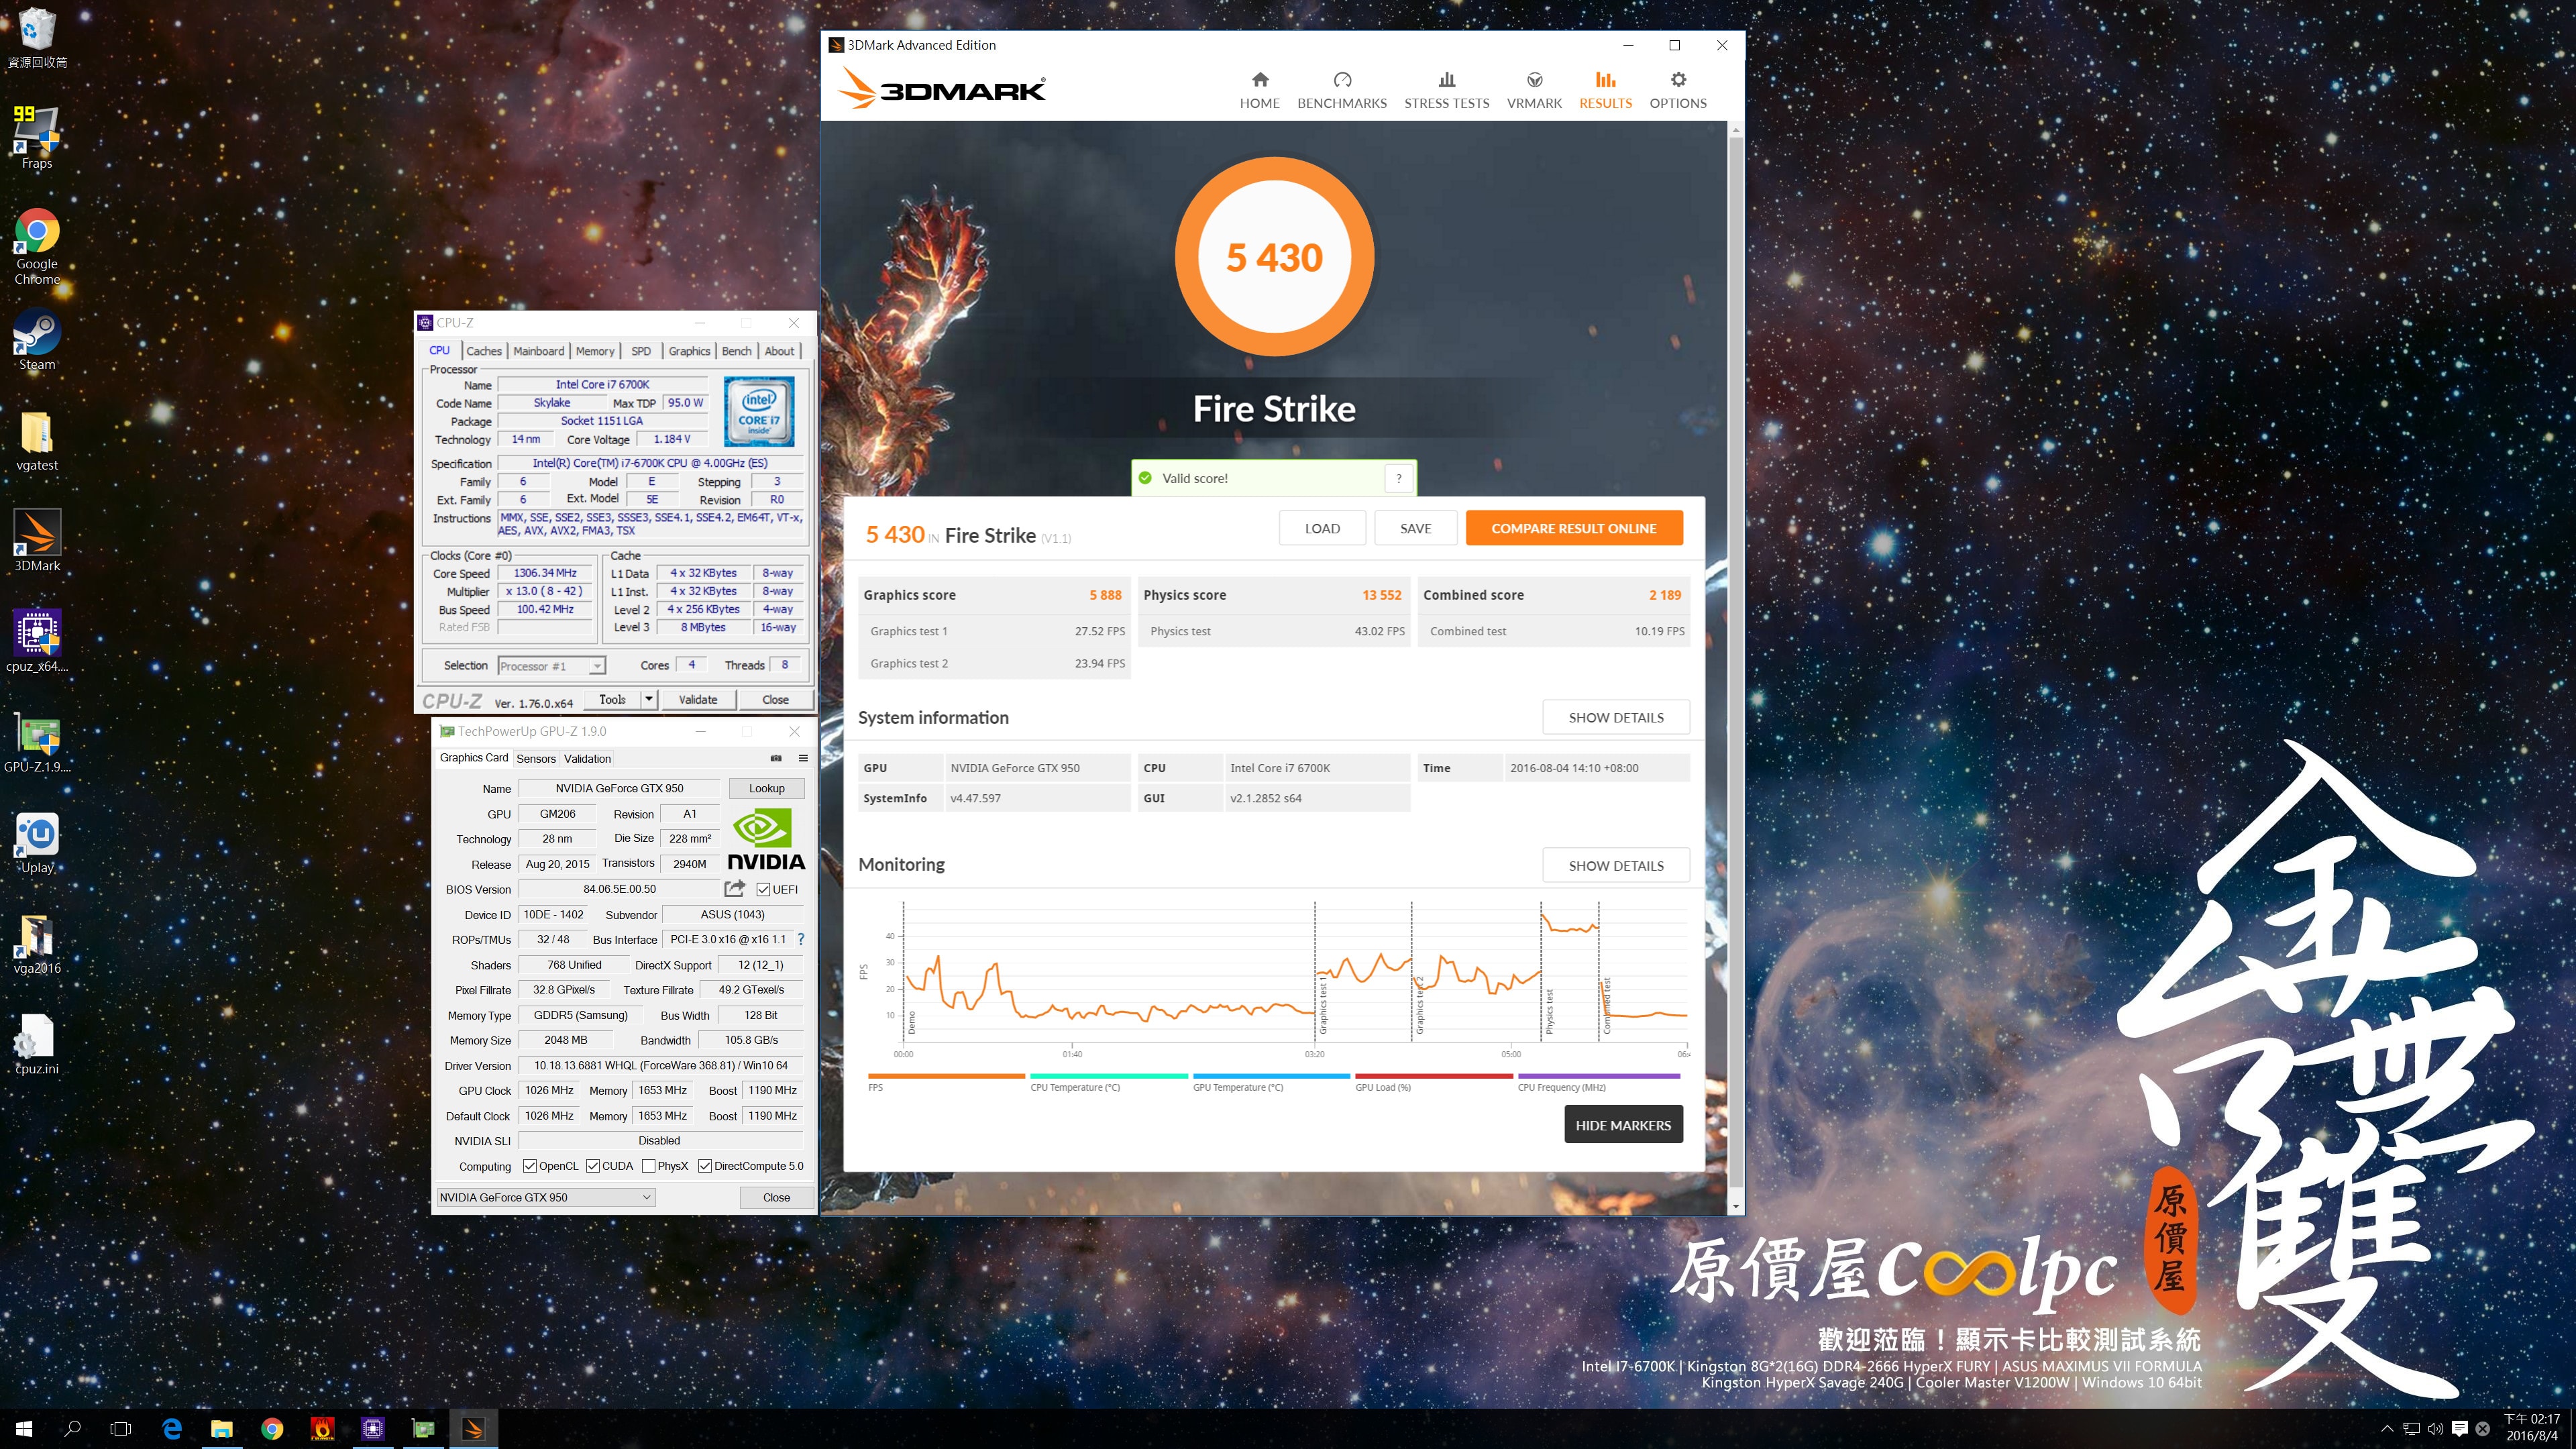Click the CPU Temperature legend bar
This screenshot has width=2576, height=1449.
tap(1108, 1076)
